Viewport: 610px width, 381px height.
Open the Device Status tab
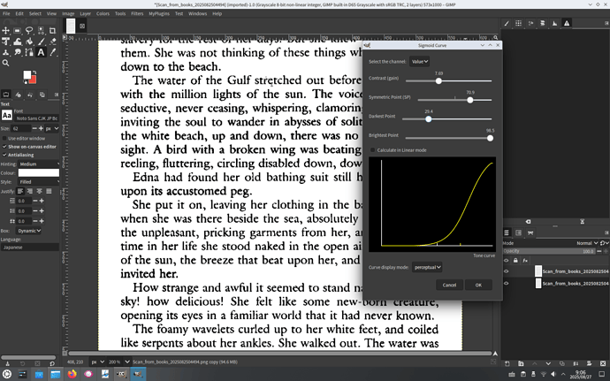[18, 95]
